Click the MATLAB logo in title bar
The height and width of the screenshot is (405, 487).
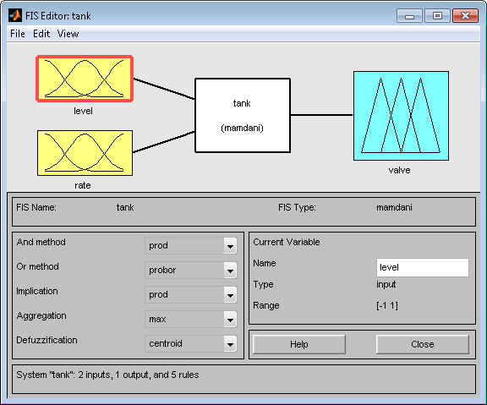point(15,15)
